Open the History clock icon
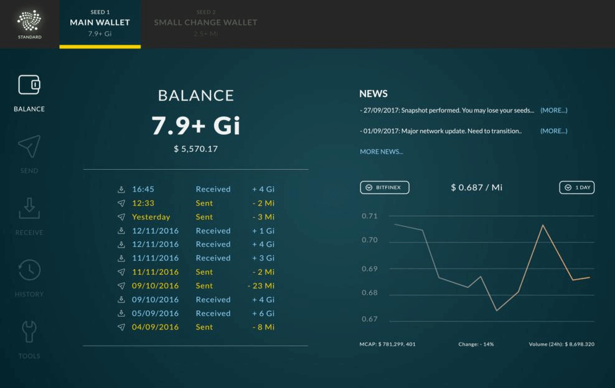This screenshot has width=615, height=388. coord(29,270)
